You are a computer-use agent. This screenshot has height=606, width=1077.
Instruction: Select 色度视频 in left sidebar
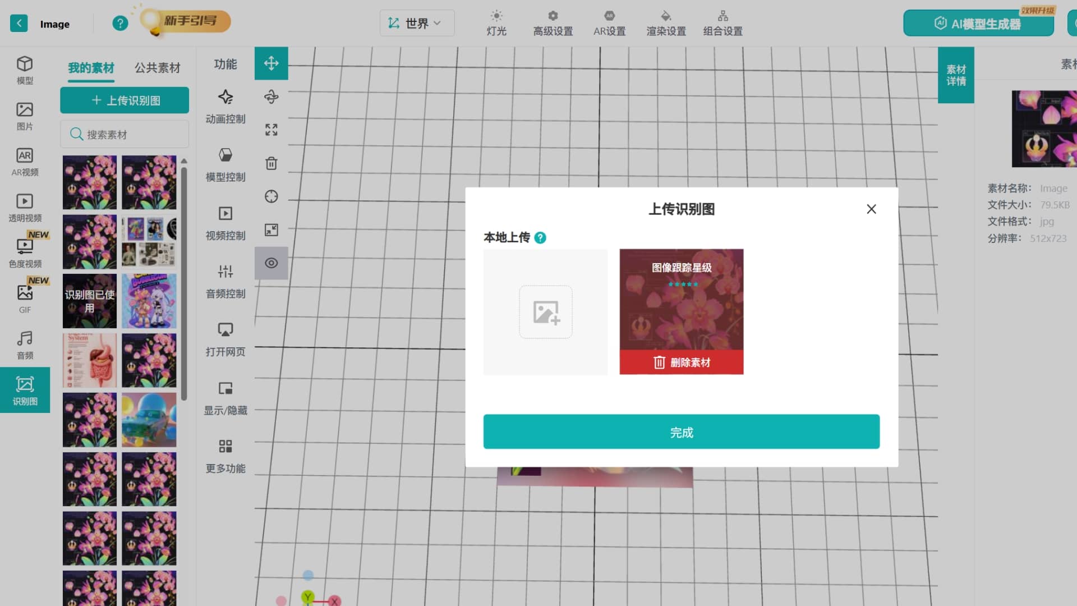[x=25, y=254]
